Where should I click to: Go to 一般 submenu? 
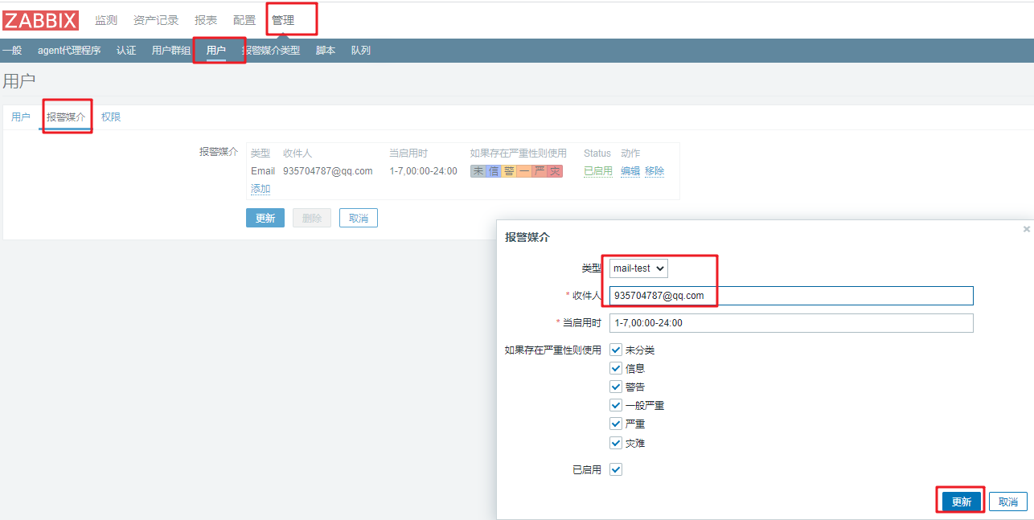pos(12,51)
